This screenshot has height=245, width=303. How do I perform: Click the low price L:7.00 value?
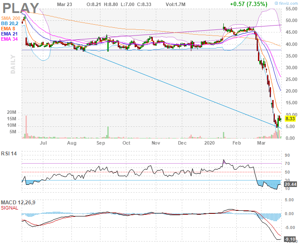tap(128, 4)
